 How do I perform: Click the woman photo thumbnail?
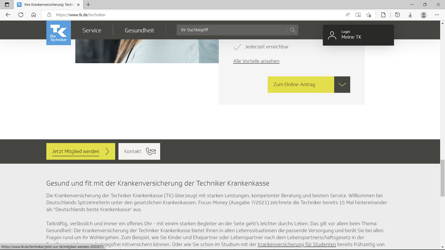tap(147, 51)
